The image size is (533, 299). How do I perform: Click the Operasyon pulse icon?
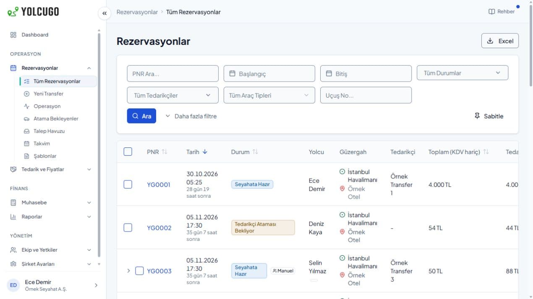tap(27, 106)
